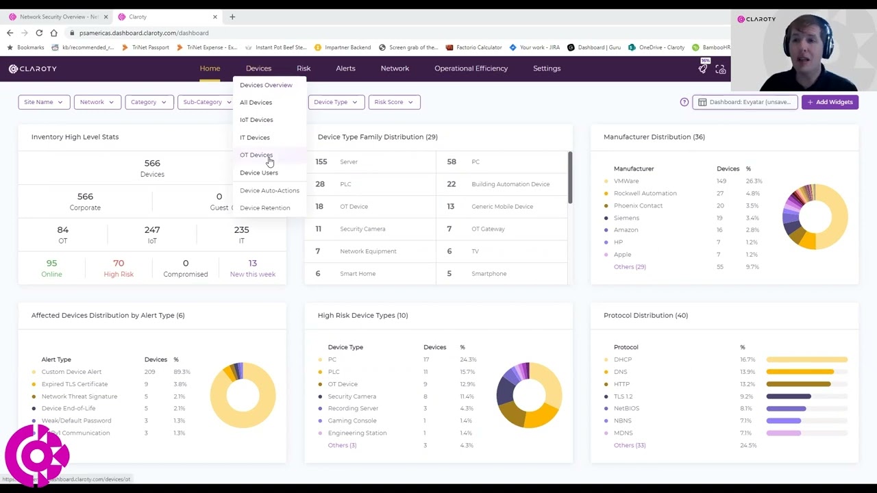Expand the Network filter dropdown
This screenshot has height=493, width=877.
click(97, 102)
